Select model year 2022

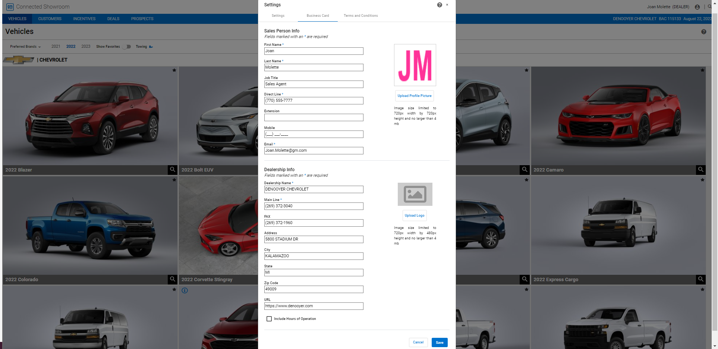pyautogui.click(x=71, y=47)
